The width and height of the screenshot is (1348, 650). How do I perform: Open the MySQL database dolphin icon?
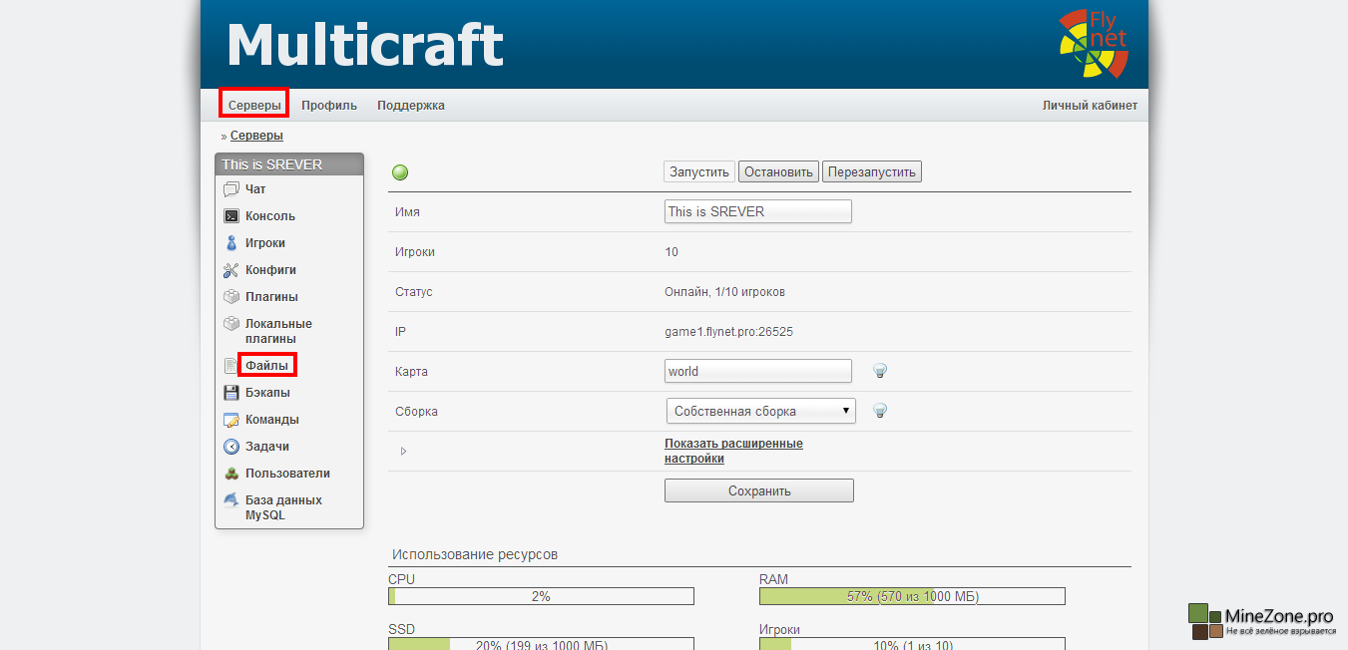[230, 500]
